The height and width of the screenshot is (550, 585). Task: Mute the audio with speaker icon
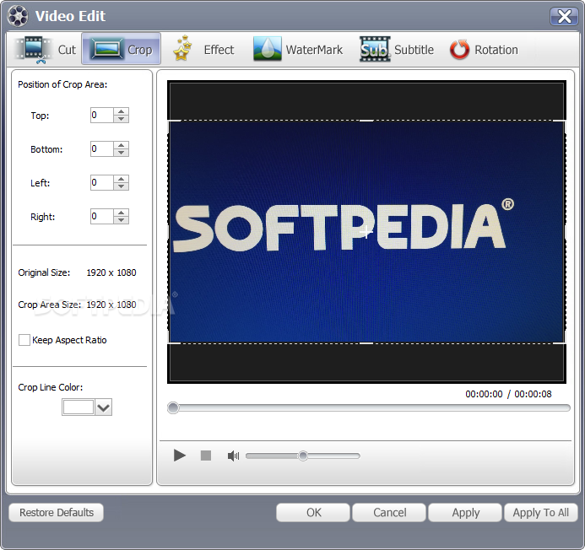coord(233,456)
